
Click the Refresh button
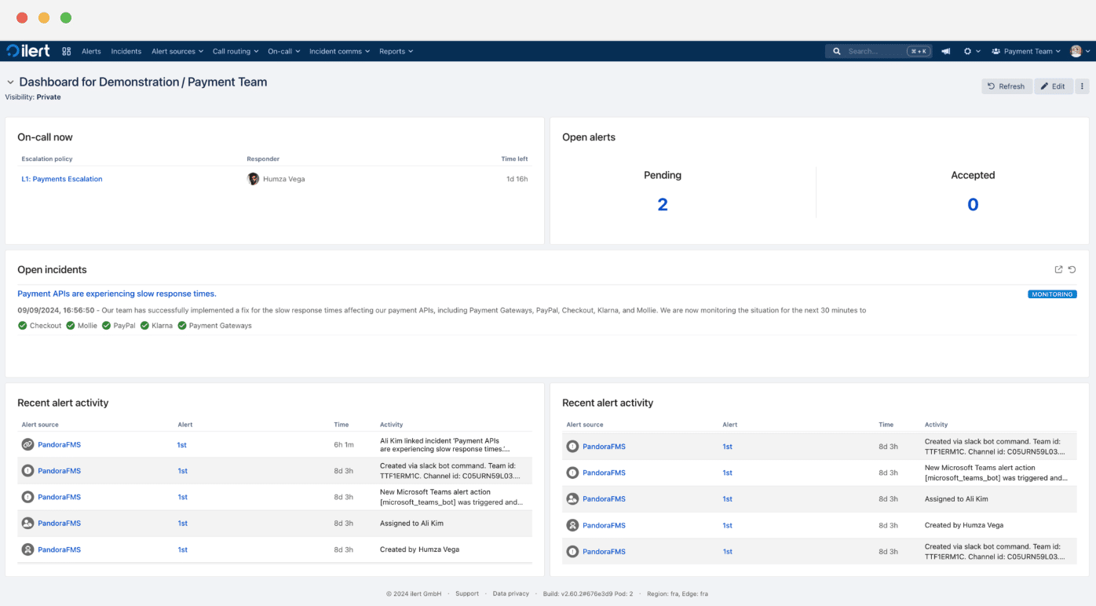coord(1006,86)
